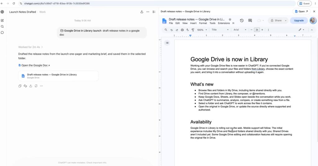318x166 pixels.
Task: Open the chat bubble icon in the sidebar
Action: [2, 33]
